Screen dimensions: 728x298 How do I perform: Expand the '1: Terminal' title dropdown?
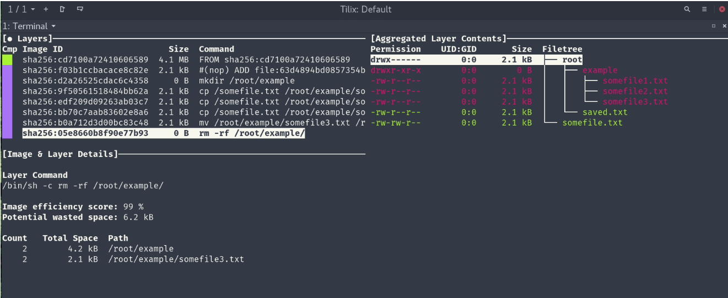[x=29, y=26]
